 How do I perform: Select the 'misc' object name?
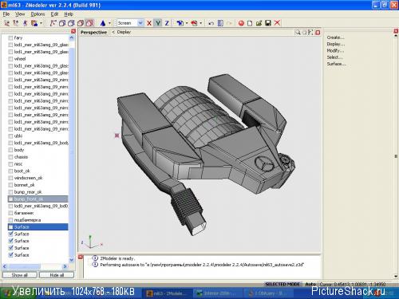(18, 164)
